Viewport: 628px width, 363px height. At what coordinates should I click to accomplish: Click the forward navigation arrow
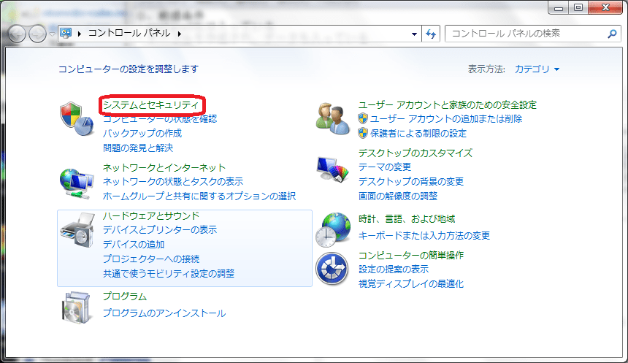(37, 34)
